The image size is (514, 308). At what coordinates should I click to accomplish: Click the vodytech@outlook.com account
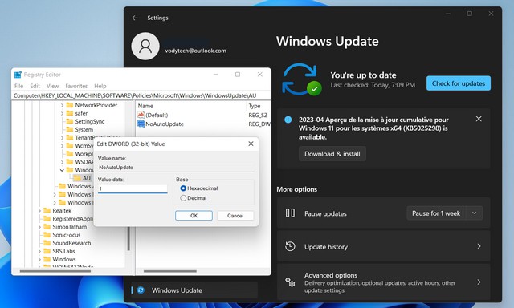click(195, 51)
